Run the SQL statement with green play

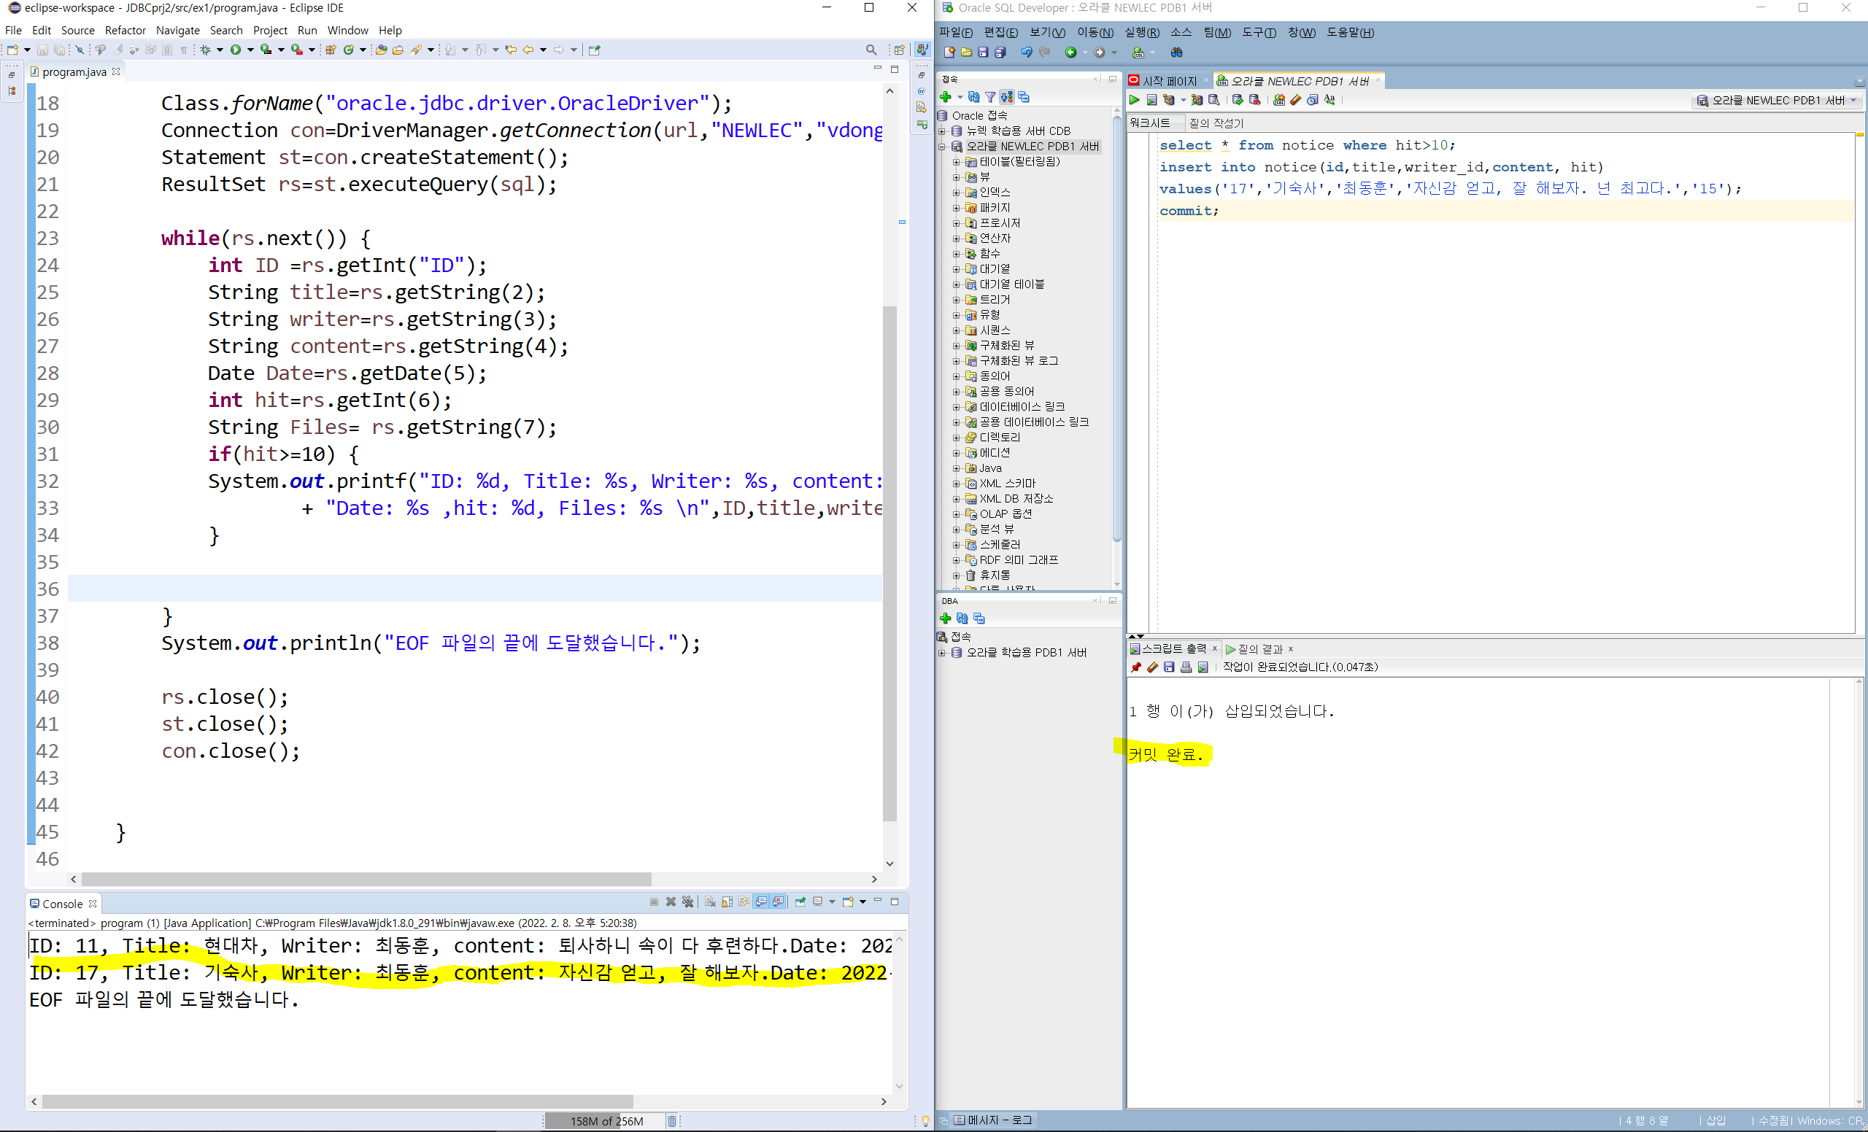pyautogui.click(x=1134, y=100)
